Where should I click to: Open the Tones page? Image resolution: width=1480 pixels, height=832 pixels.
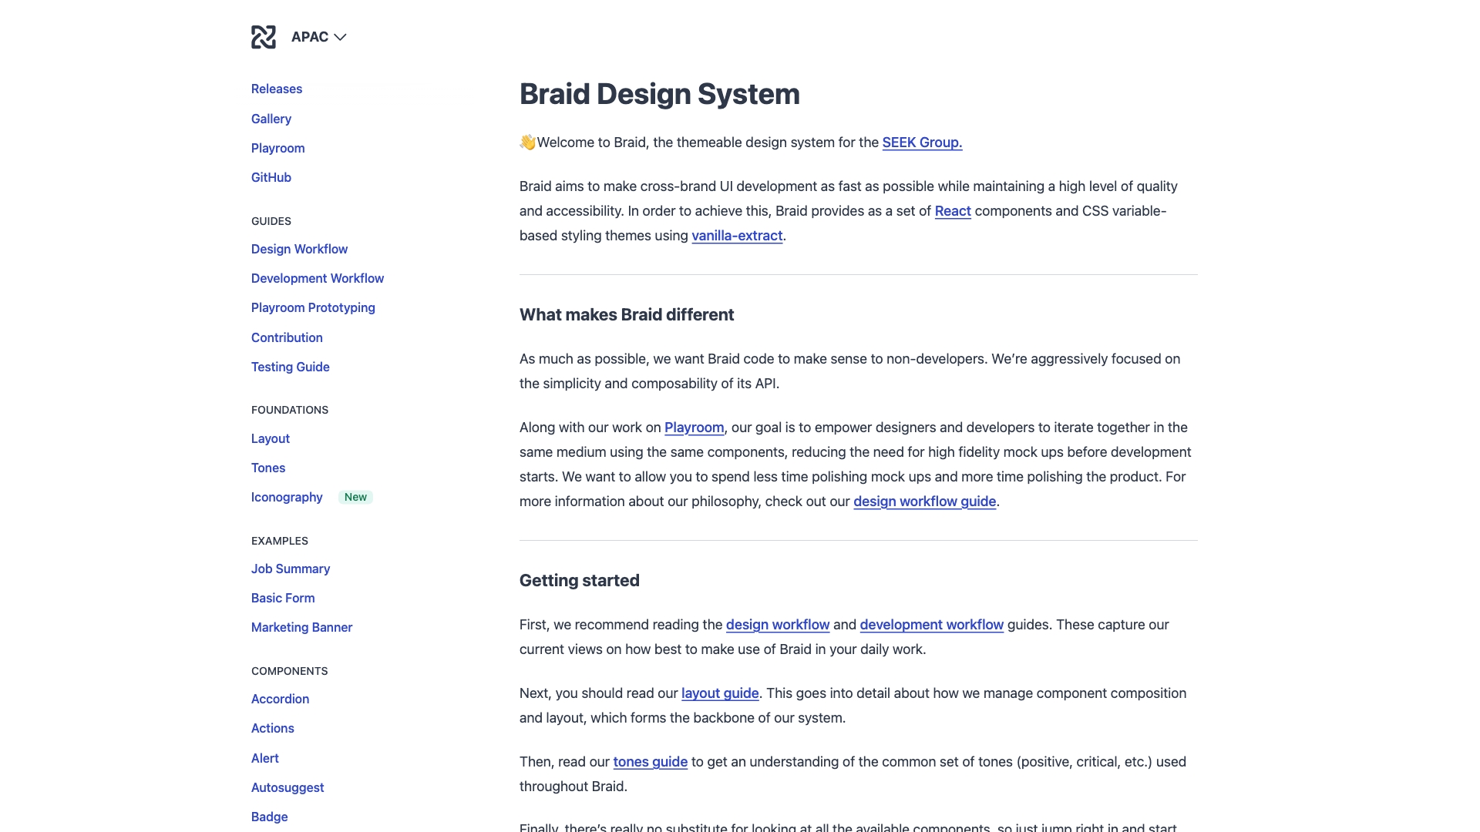[x=267, y=468]
